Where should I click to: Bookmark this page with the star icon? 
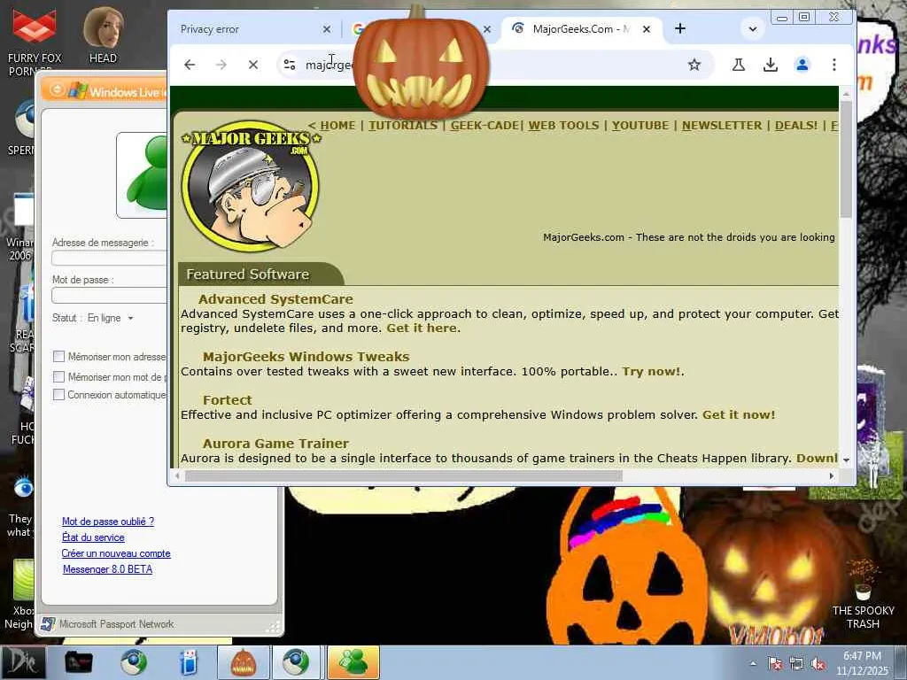click(x=694, y=65)
